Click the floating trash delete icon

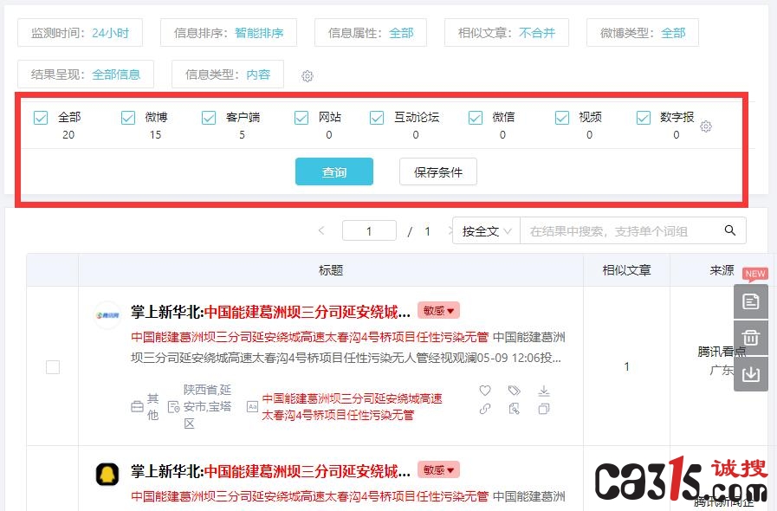751,338
